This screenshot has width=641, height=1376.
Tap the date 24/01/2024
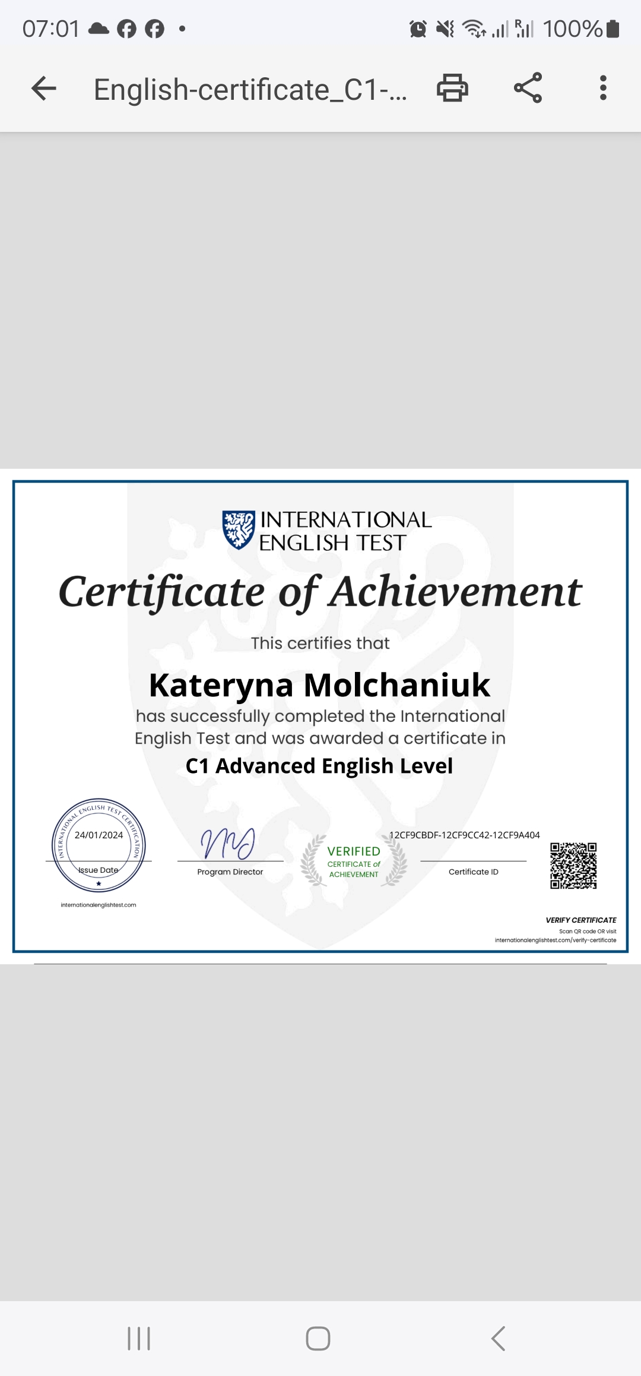99,835
